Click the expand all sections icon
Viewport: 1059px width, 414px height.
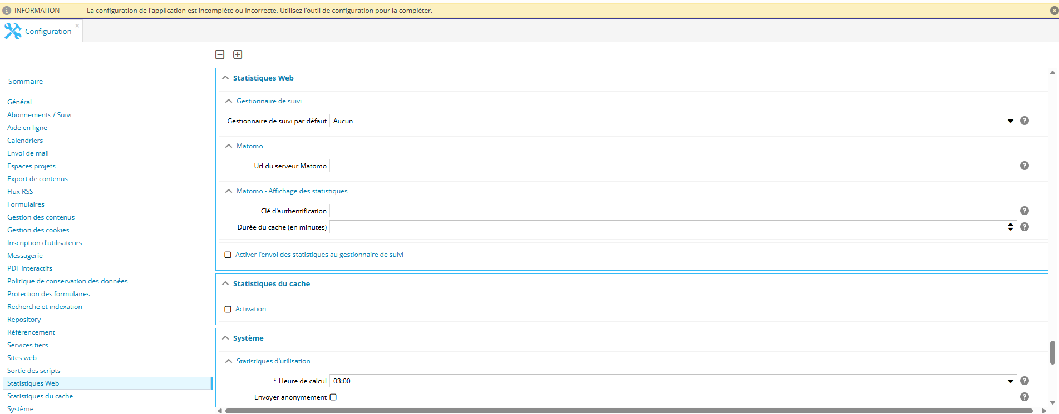tap(238, 54)
